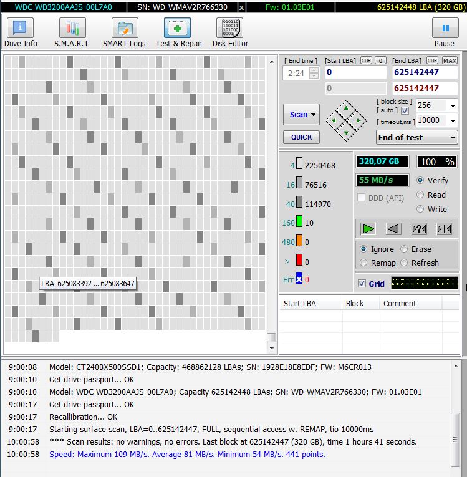Select the Recallibration... OK log line

point(84,417)
